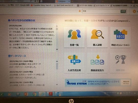Select the Compass browser tab
This screenshot has height=103, width=138.
point(63,1)
